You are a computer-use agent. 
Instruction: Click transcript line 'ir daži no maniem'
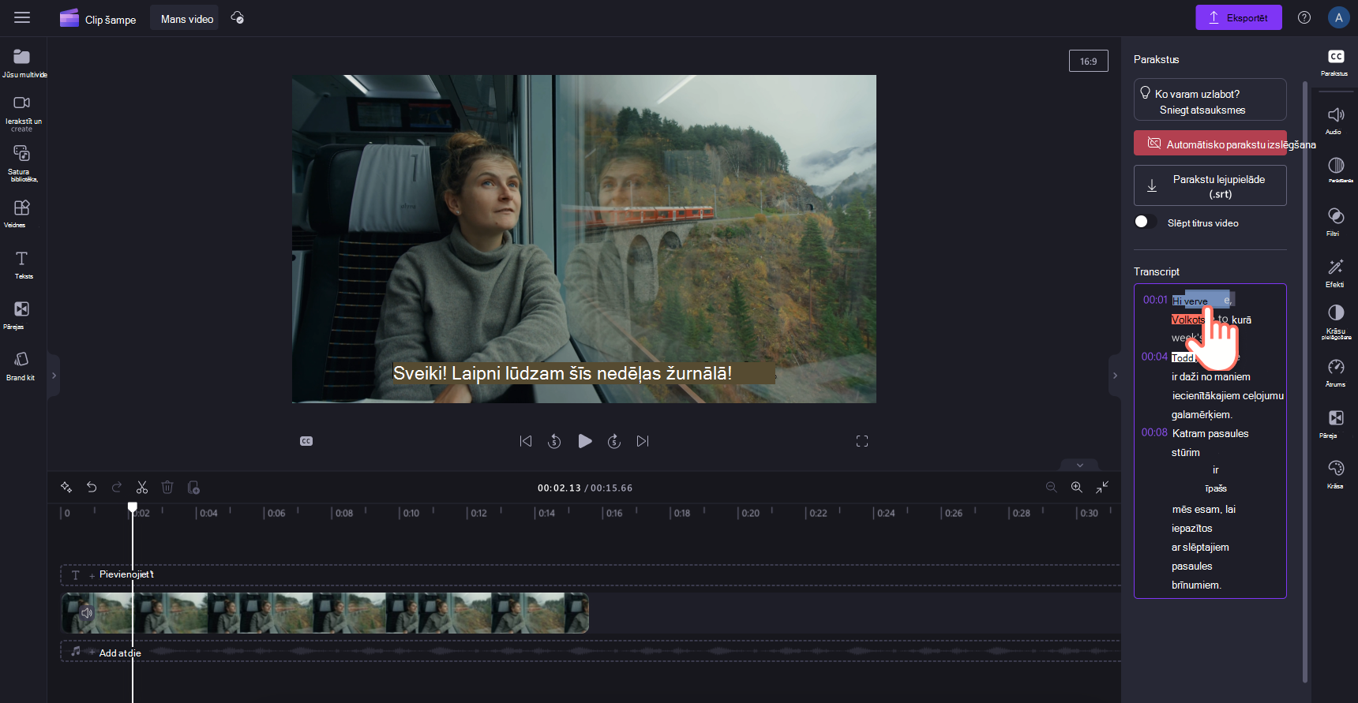click(x=1210, y=376)
